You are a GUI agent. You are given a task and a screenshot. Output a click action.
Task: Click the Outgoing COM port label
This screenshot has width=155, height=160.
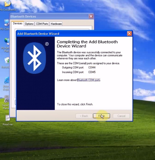click(73, 67)
